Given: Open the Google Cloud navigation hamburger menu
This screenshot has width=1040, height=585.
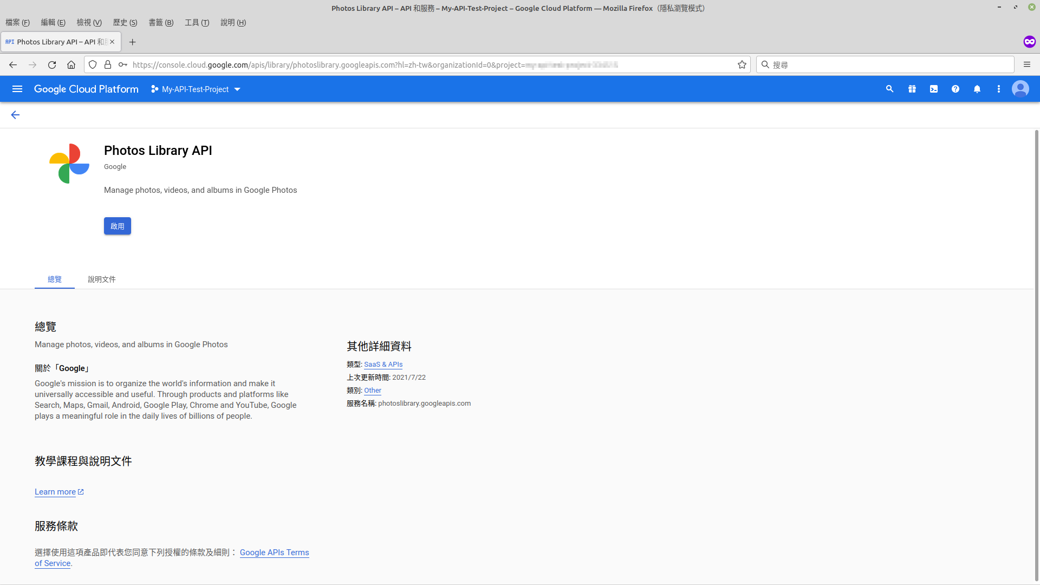Looking at the screenshot, I should coord(17,89).
